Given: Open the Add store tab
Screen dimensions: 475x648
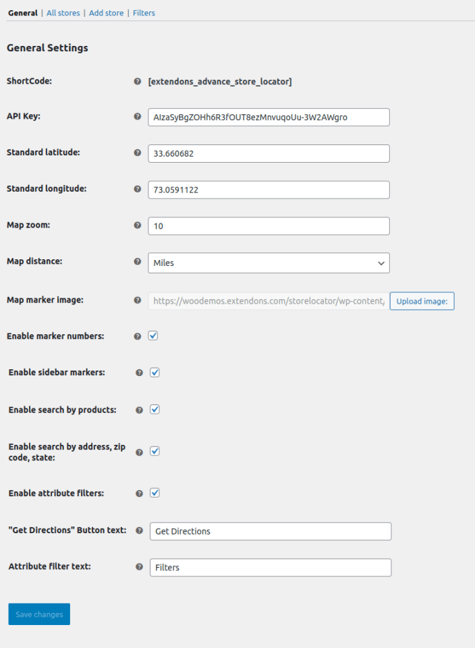Looking at the screenshot, I should [106, 13].
